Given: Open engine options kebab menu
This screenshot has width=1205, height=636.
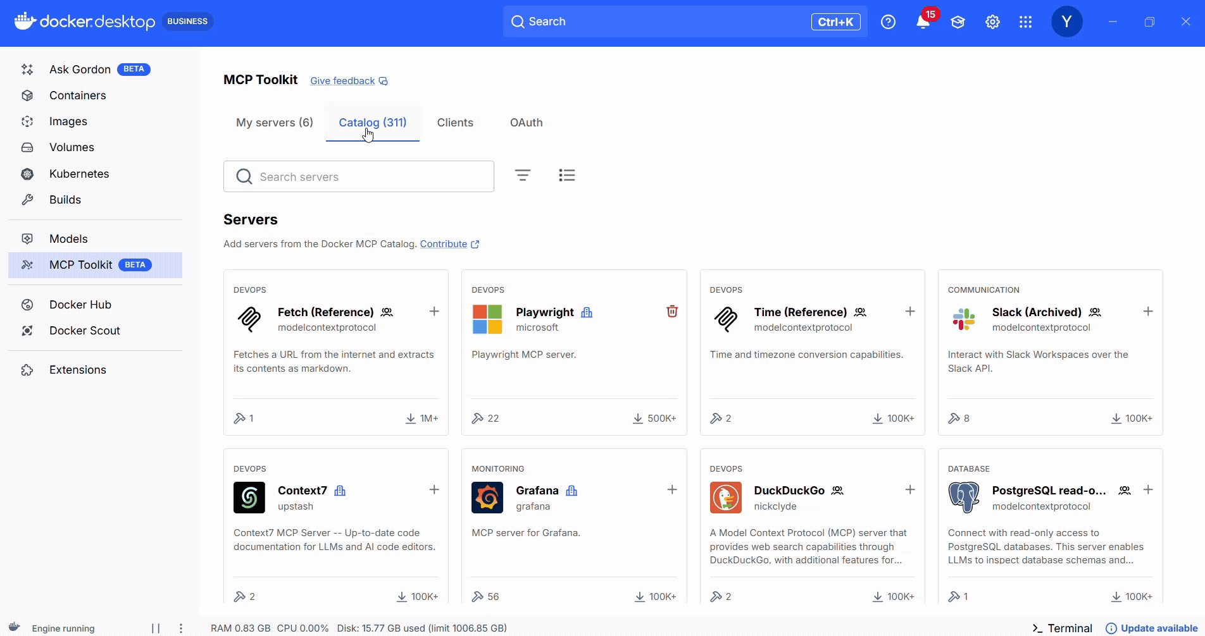Looking at the screenshot, I should [x=181, y=628].
